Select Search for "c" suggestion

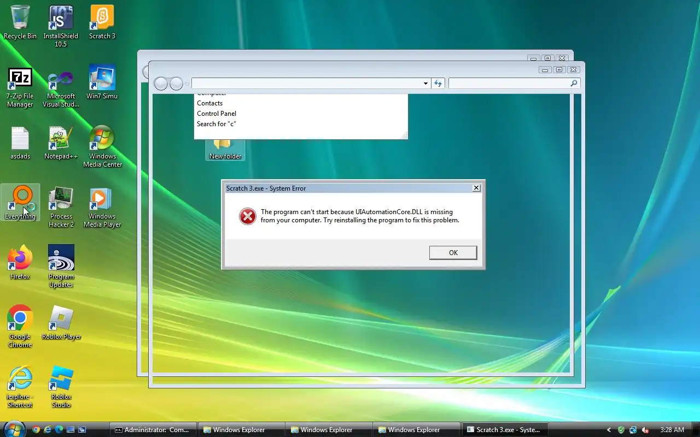[x=301, y=124]
